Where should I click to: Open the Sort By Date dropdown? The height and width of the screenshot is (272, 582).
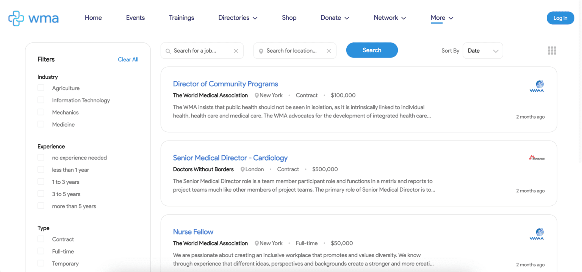point(482,51)
